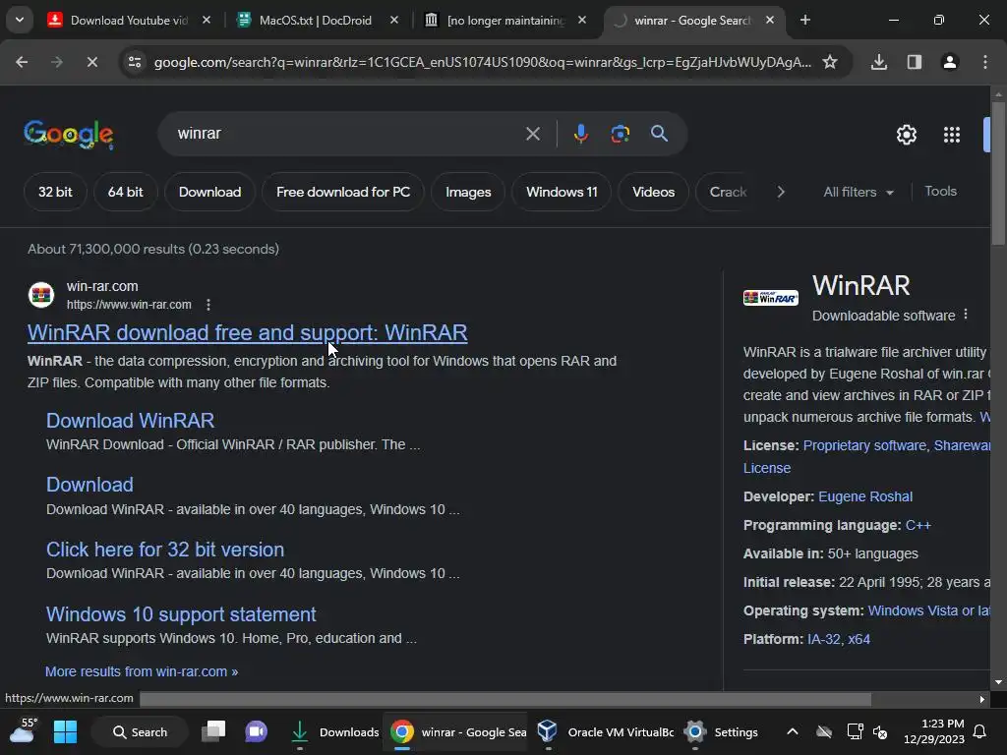Open the All filters dropdown
The image size is (1007, 755).
point(859,192)
